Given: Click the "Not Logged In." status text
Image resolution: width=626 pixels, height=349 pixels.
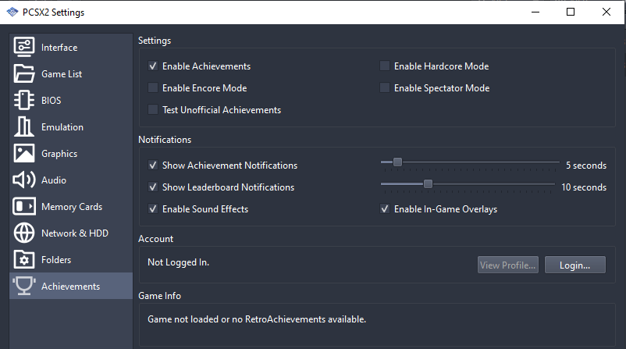Looking at the screenshot, I should (x=179, y=262).
